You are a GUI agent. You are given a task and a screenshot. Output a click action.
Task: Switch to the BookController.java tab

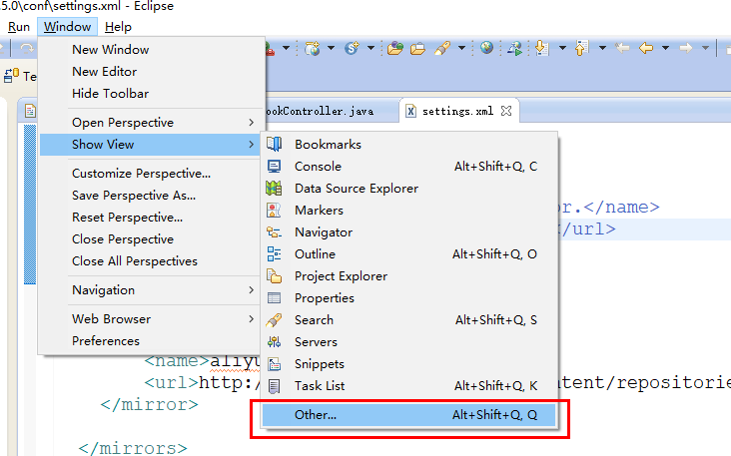point(320,112)
